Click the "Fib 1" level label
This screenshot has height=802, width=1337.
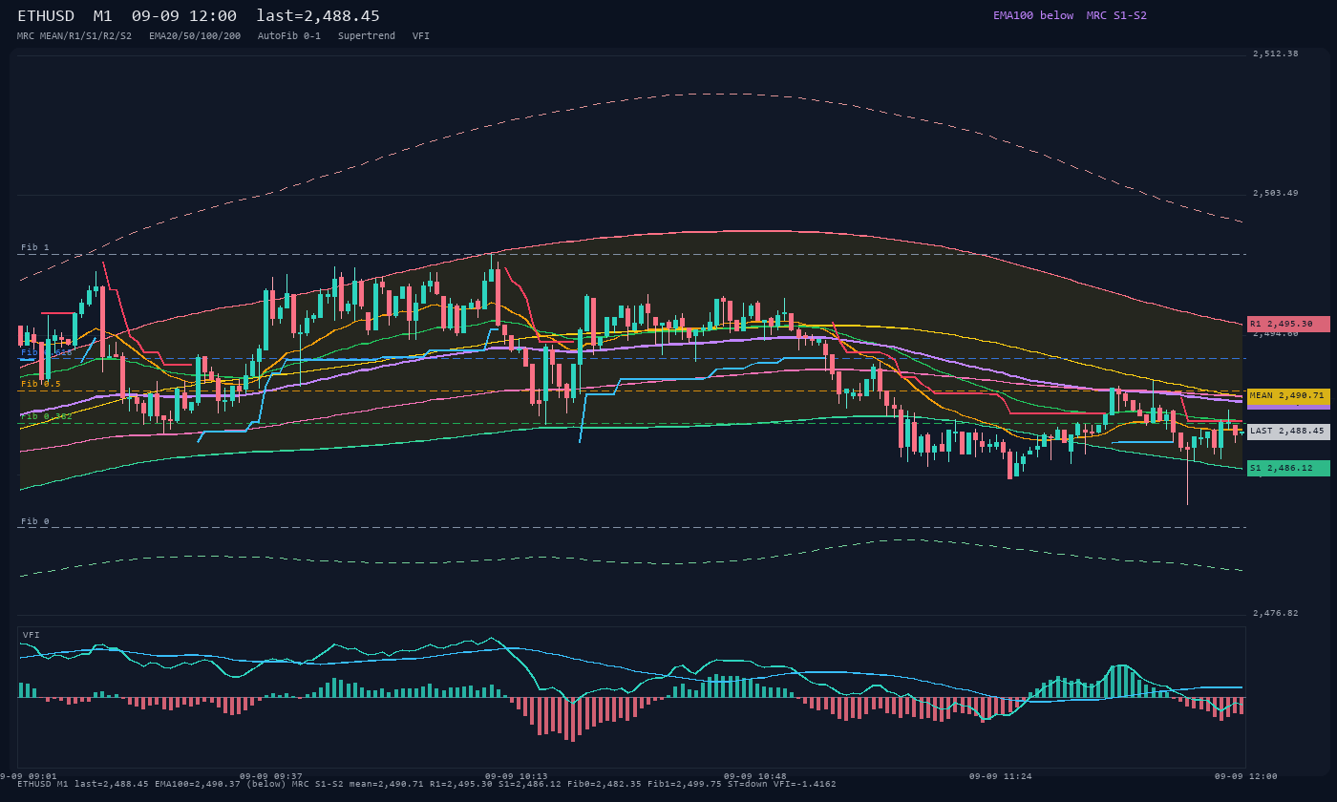click(35, 247)
